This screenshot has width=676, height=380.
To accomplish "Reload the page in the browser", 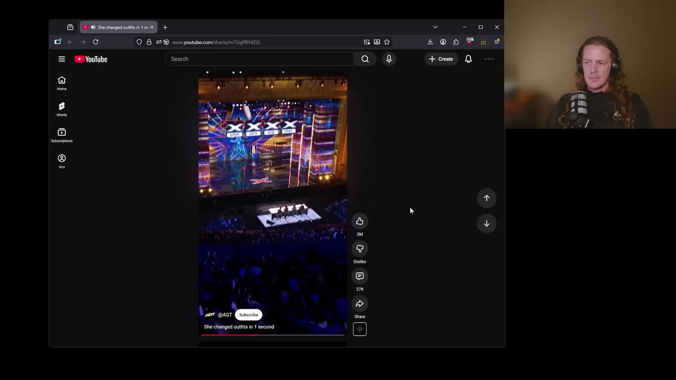I will click(x=96, y=42).
